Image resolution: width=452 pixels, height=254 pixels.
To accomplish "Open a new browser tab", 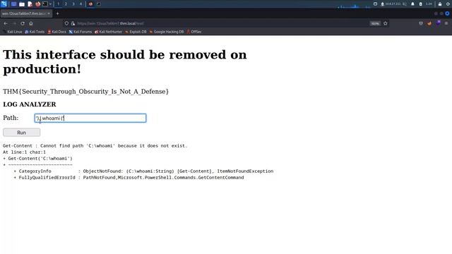I will (x=57, y=13).
